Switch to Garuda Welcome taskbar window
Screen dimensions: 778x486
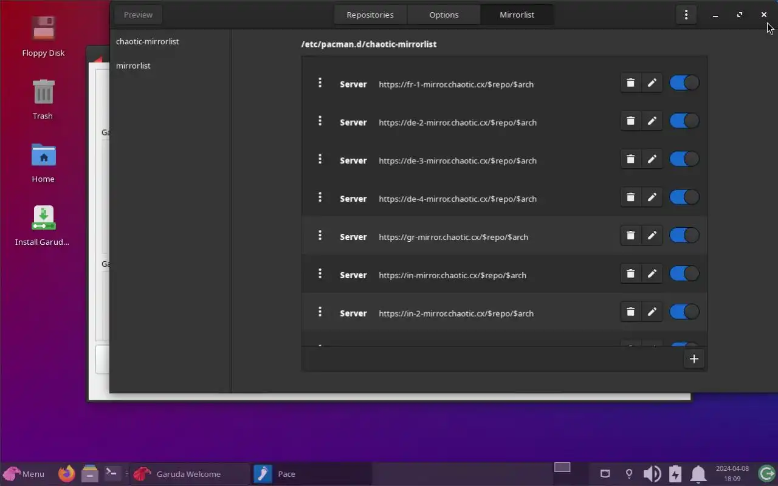(x=190, y=474)
